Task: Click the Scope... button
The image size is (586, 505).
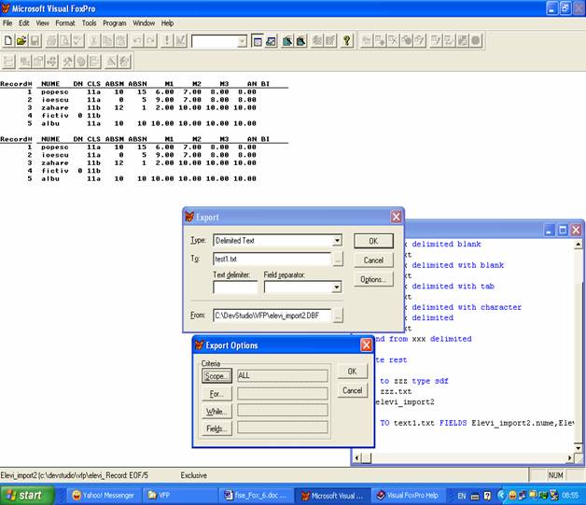Action: [x=216, y=376]
